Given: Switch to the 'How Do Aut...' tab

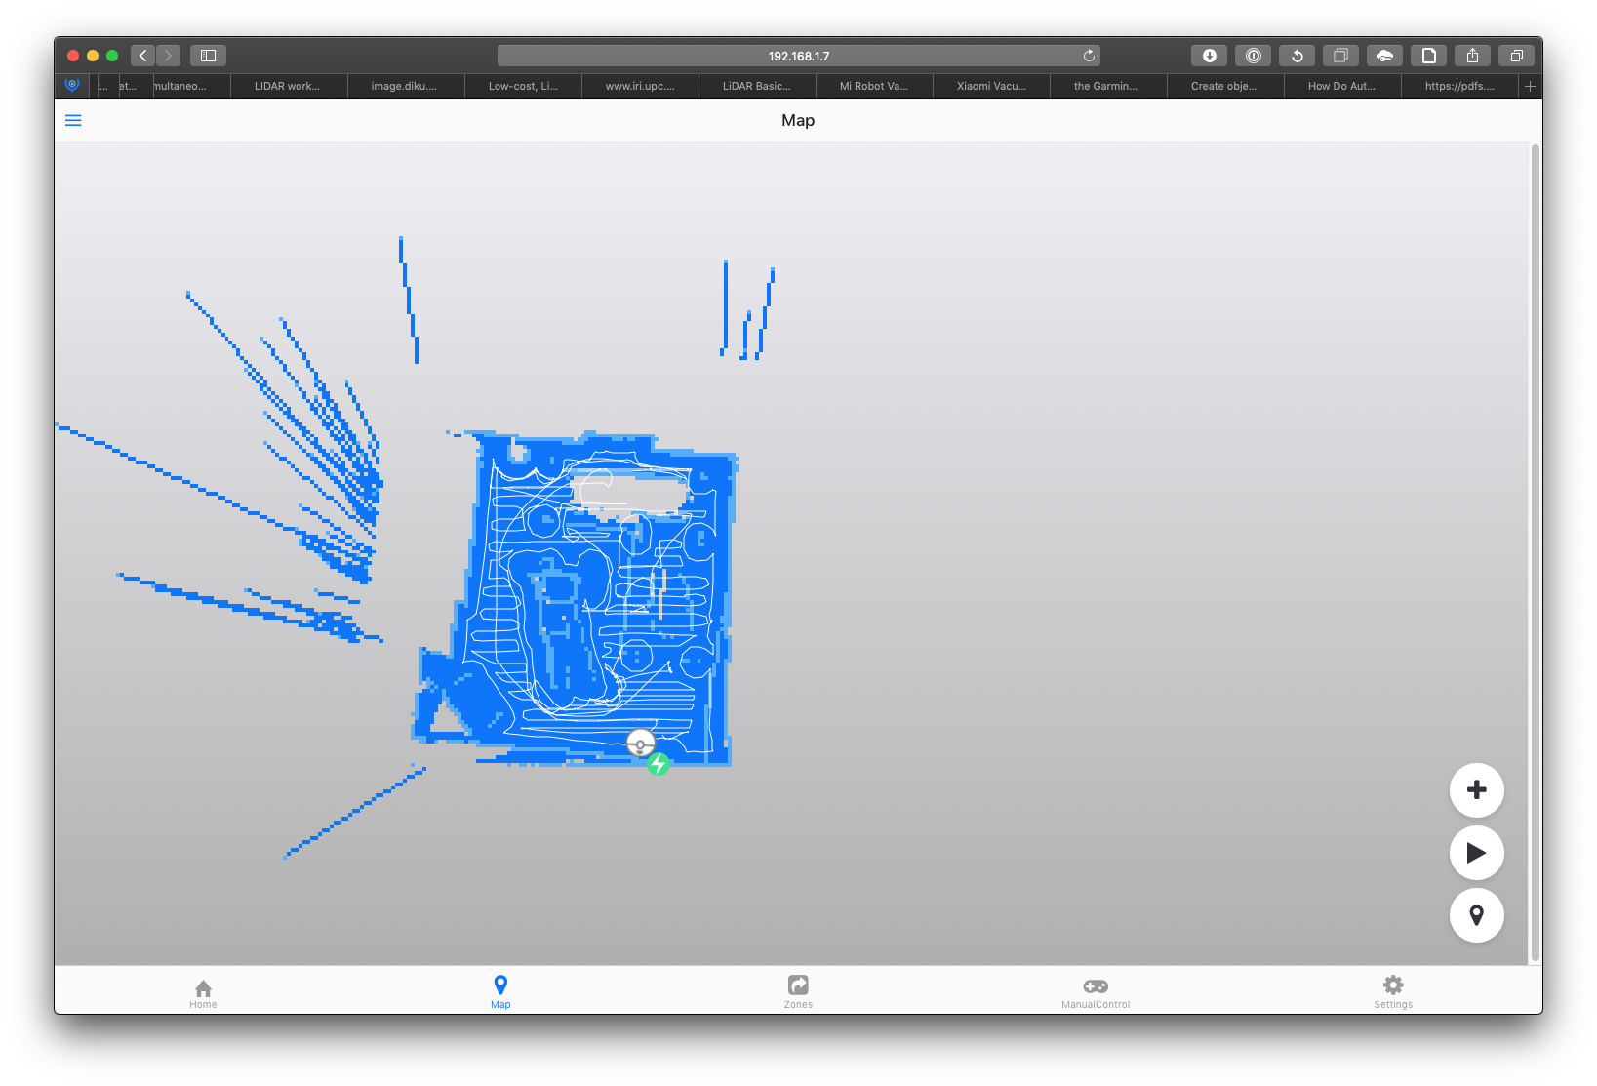Looking at the screenshot, I should click(1342, 86).
